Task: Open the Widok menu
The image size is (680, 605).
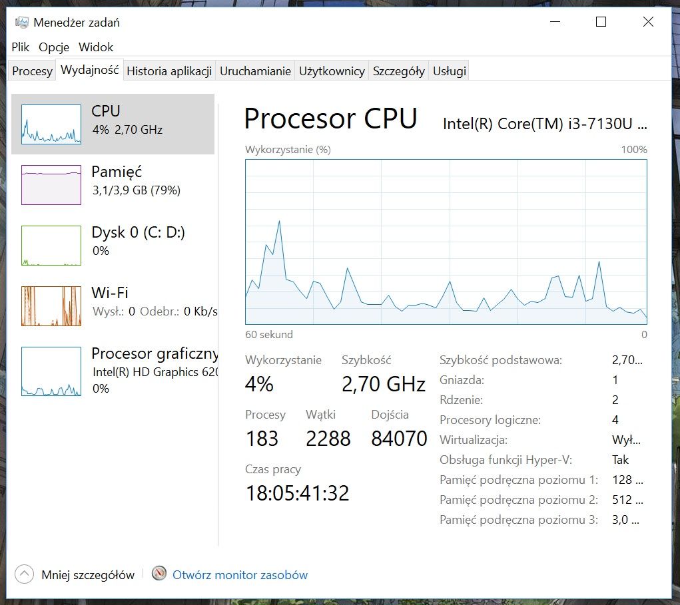Action: click(96, 47)
